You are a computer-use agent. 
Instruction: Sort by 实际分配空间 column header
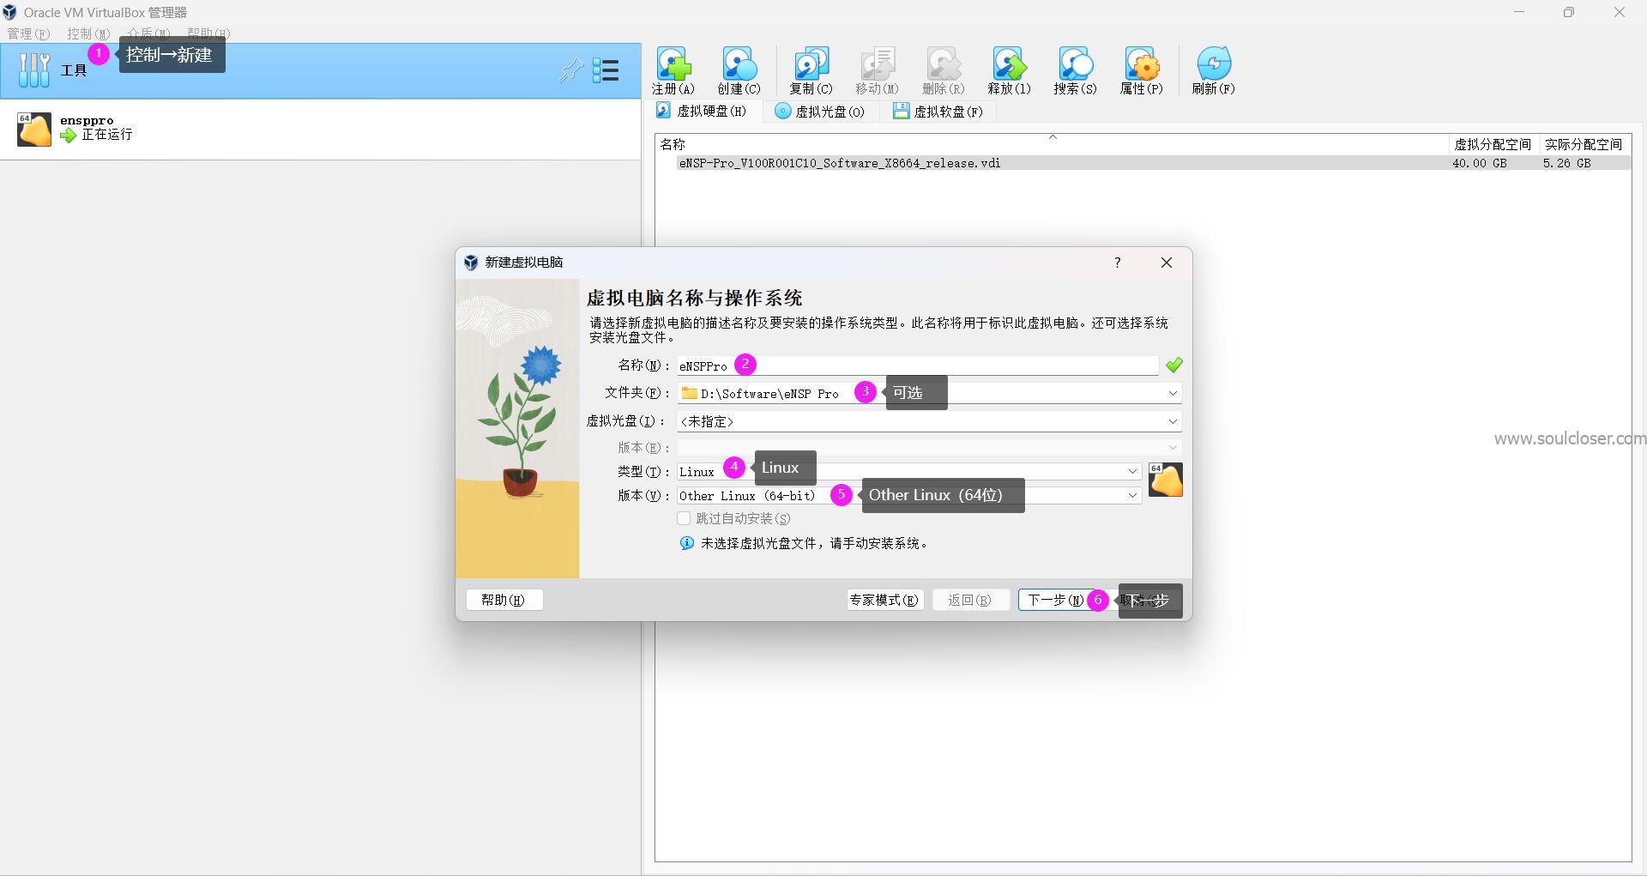[x=1584, y=144]
